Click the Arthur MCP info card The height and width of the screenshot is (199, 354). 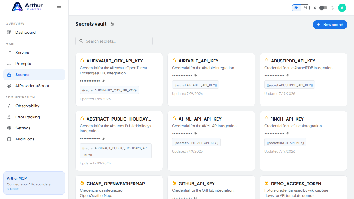click(34, 183)
